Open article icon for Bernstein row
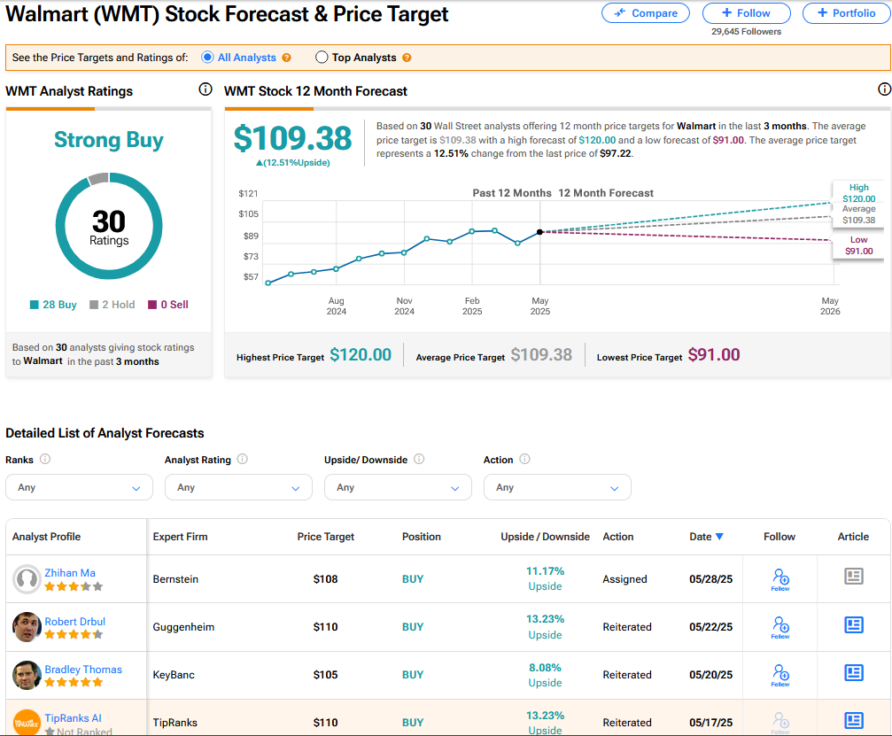The width and height of the screenshot is (892, 736). pyautogui.click(x=853, y=577)
